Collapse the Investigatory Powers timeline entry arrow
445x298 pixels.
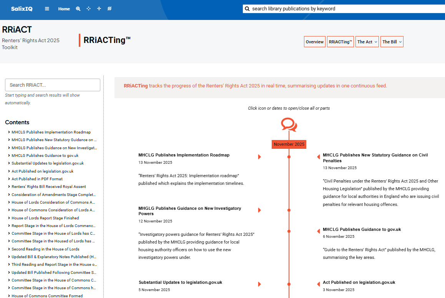click(259, 210)
